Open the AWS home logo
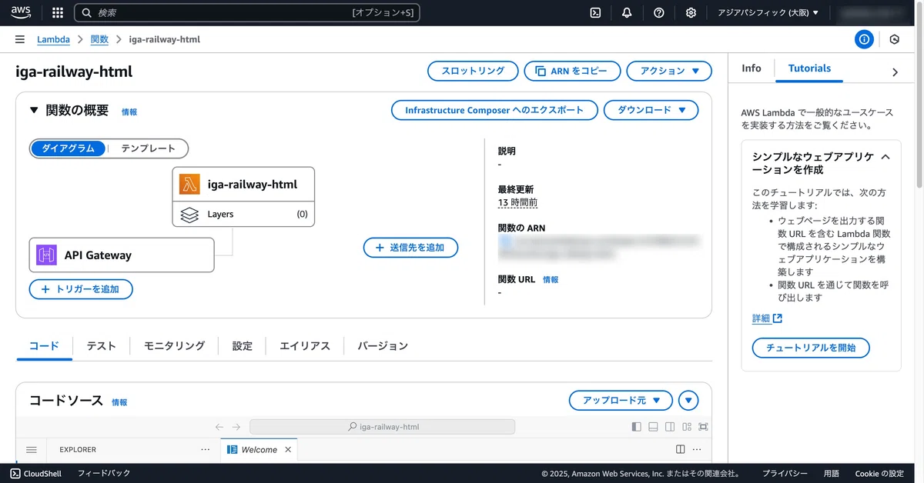 21,12
